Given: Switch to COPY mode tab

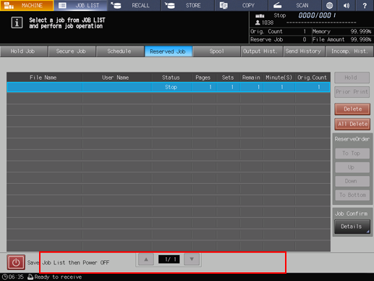Looking at the screenshot, I should click(241, 5).
